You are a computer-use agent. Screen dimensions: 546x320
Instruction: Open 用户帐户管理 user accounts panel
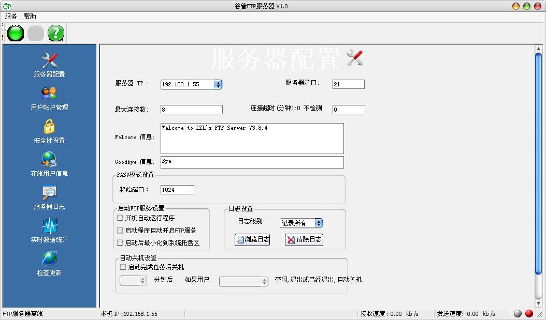49,98
